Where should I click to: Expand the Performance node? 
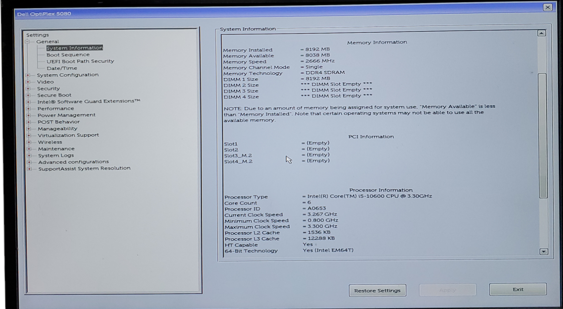tap(29, 109)
